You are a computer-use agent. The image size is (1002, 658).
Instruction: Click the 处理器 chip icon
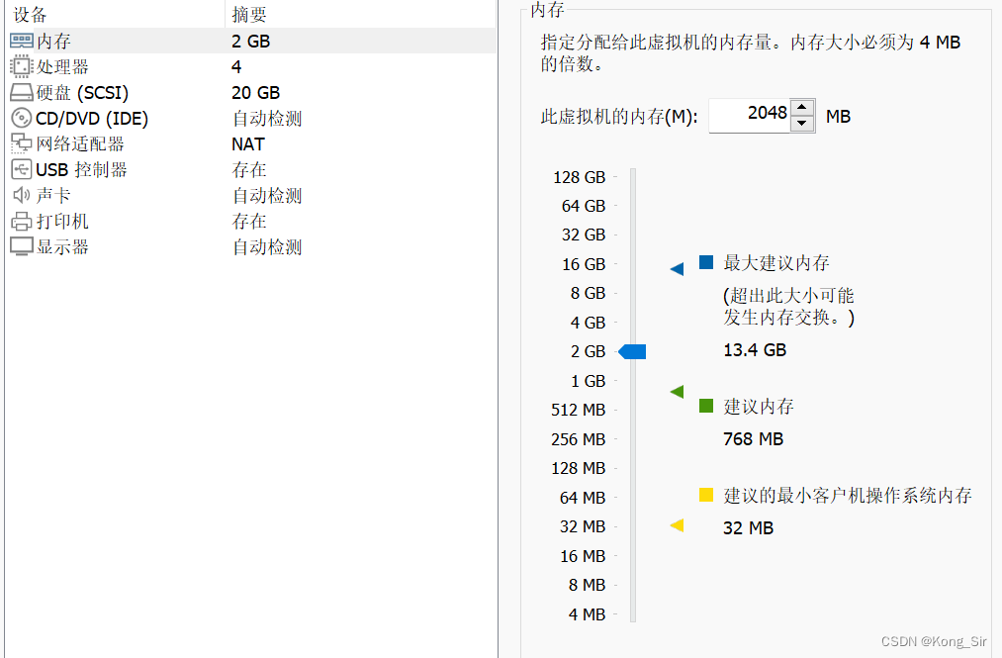click(18, 66)
